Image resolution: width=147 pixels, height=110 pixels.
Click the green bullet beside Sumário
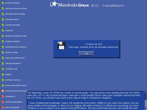3,74
